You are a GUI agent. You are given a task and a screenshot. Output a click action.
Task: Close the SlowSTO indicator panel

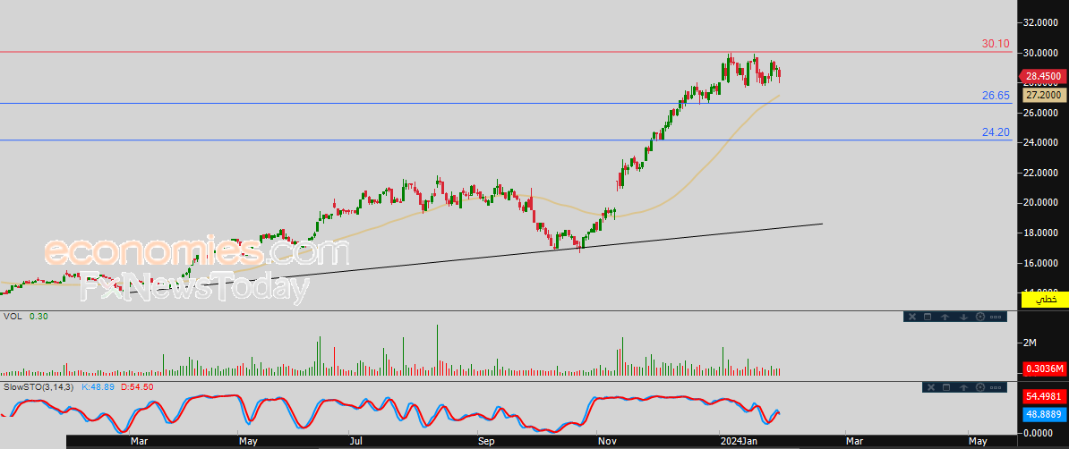pyautogui.click(x=930, y=387)
